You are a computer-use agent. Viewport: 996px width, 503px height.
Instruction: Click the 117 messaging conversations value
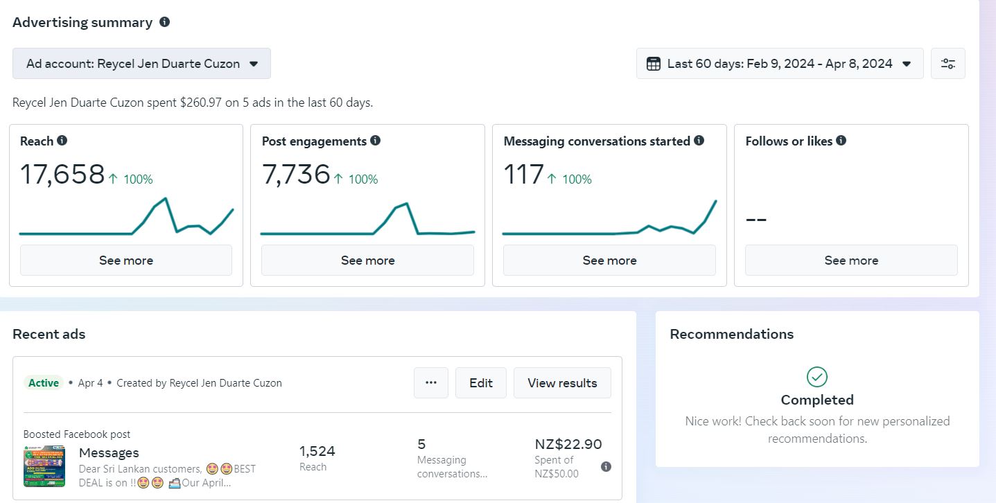point(524,174)
